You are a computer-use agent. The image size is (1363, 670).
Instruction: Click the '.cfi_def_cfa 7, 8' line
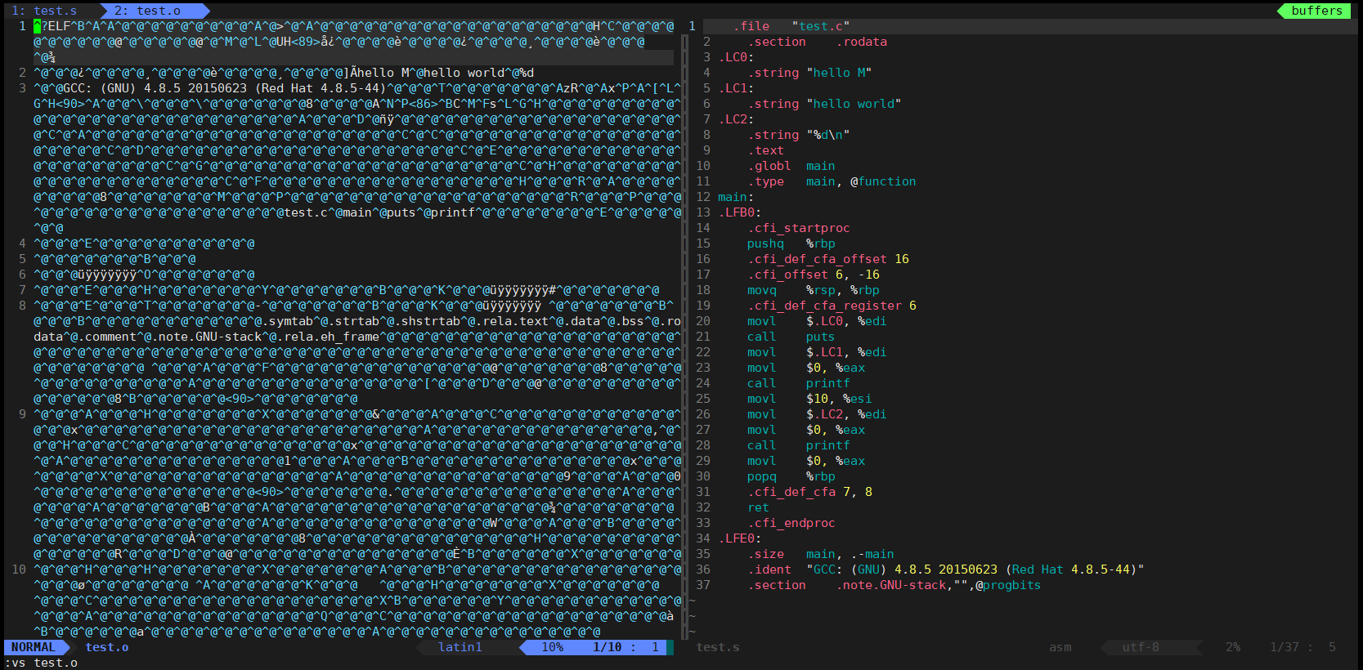(x=809, y=492)
